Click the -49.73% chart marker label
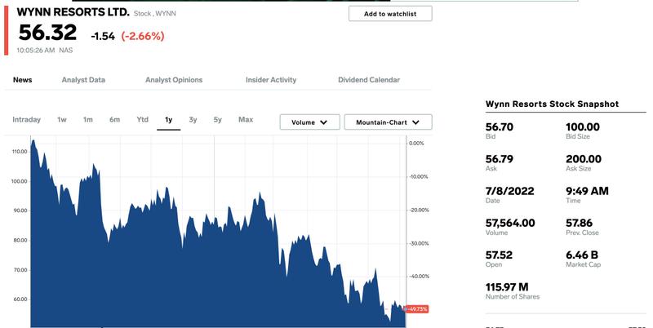This screenshot has width=653, height=328. point(416,309)
